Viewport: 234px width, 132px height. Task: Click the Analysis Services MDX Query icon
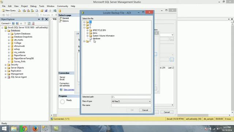tap(24, 11)
